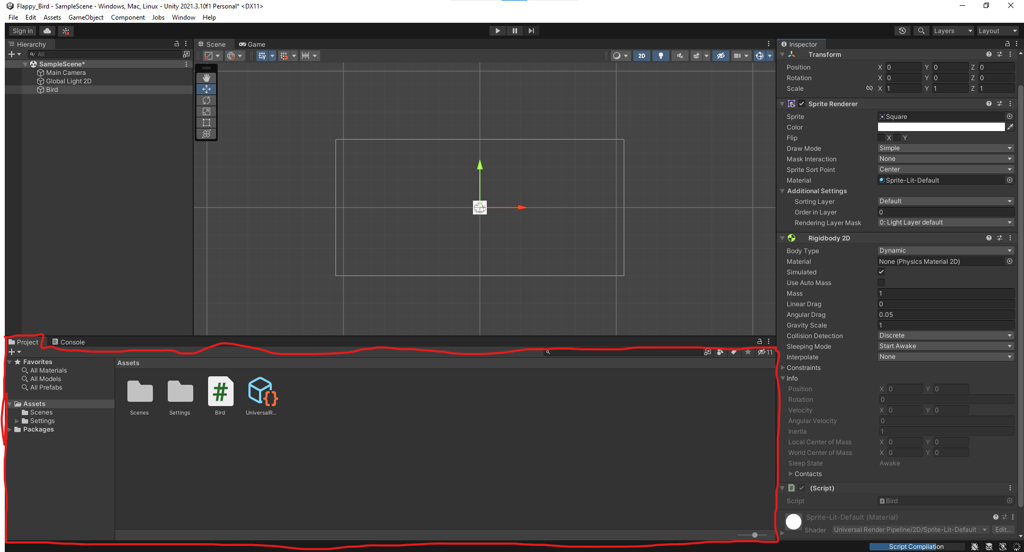Image resolution: width=1024 pixels, height=552 pixels.
Task: Select the Transform tool
Action: [x=206, y=134]
